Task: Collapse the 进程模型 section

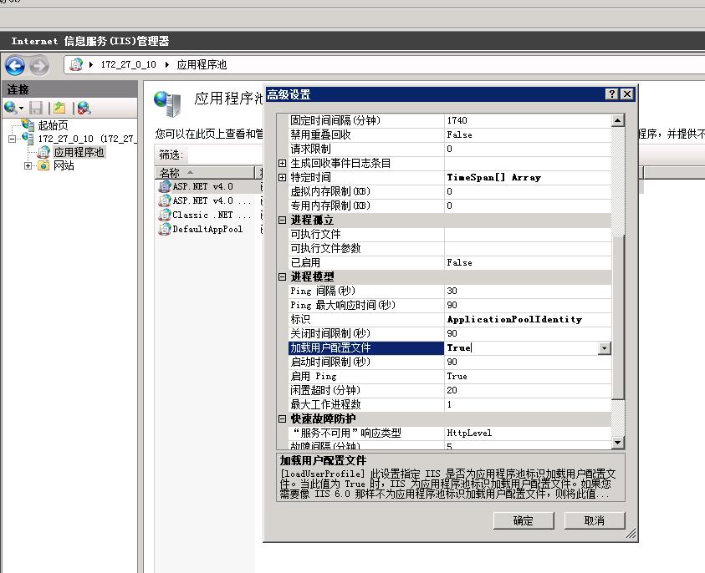Action: [x=283, y=276]
